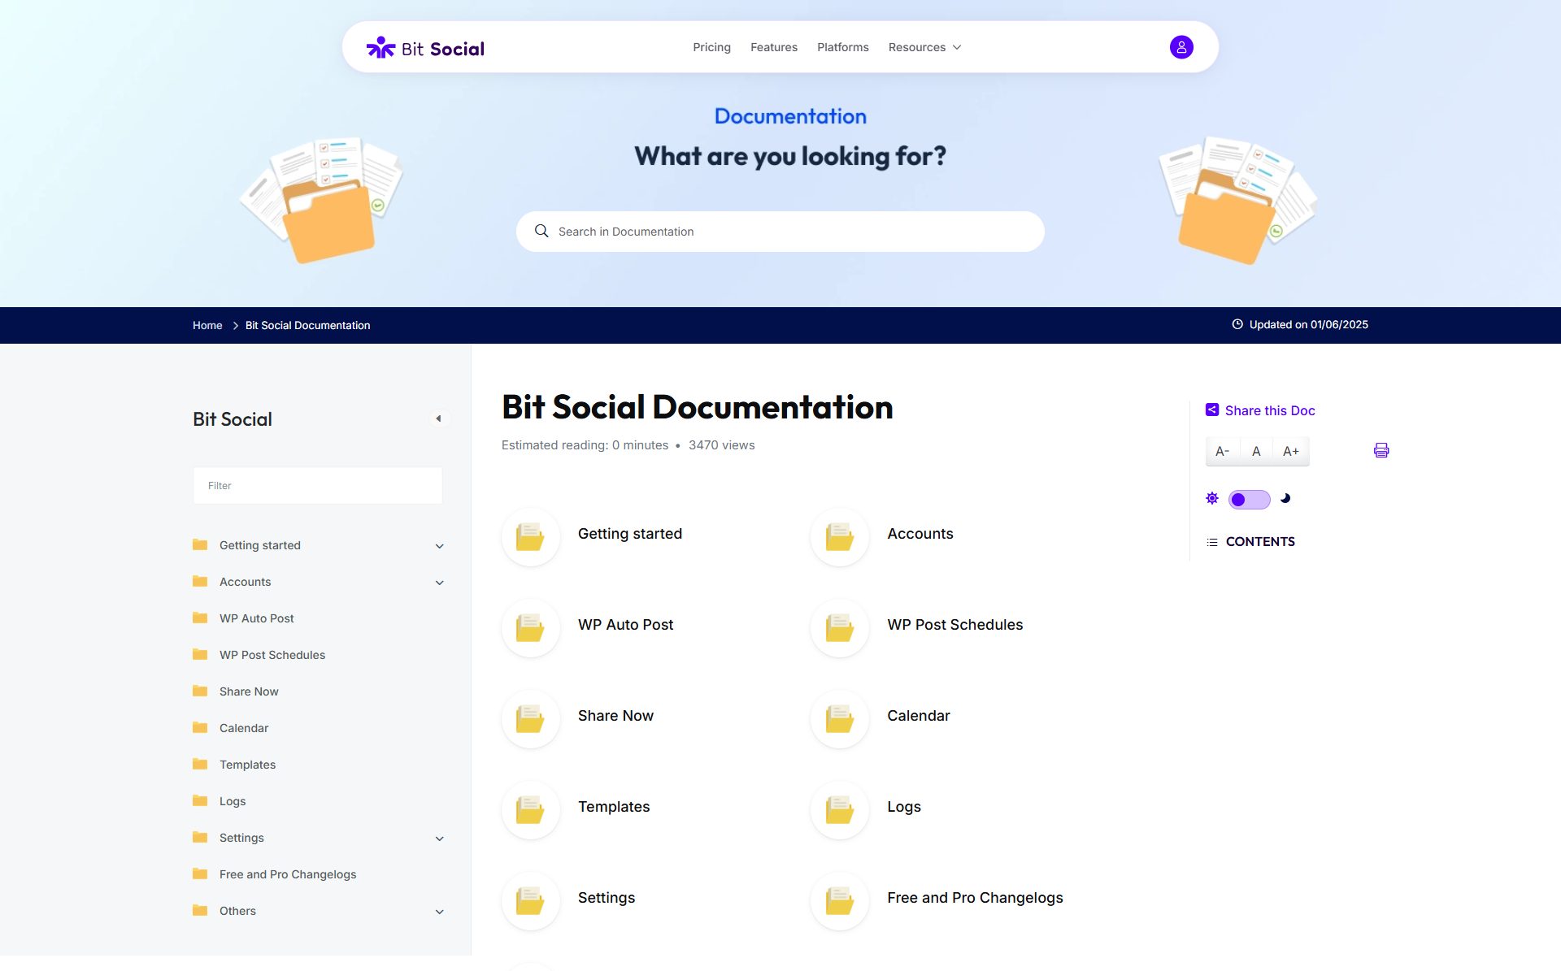This screenshot has height=971, width=1561.
Task: Click the user account avatar icon
Action: tap(1181, 47)
